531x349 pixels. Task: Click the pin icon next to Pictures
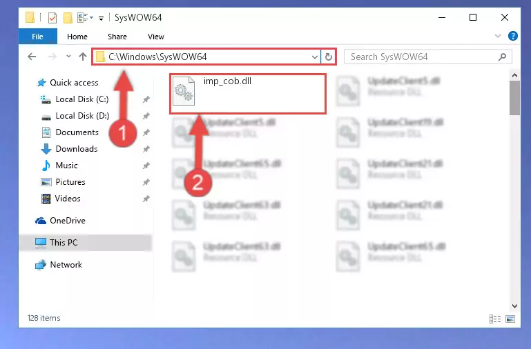(x=146, y=182)
